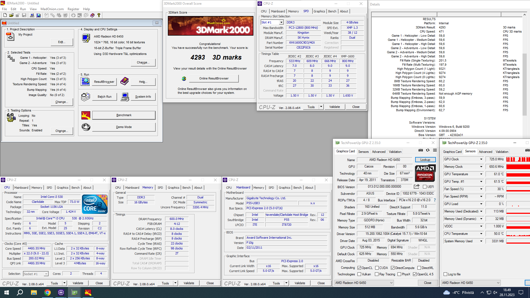Toggle the CUDA checkbox
Screen dimensions: 530x298
coord(377,268)
